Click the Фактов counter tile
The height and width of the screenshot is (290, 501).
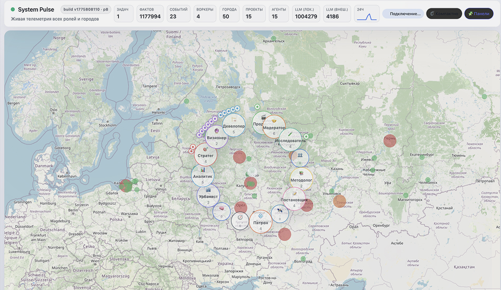[x=150, y=14]
